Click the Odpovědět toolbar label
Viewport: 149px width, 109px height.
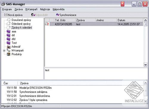coord(41,15)
